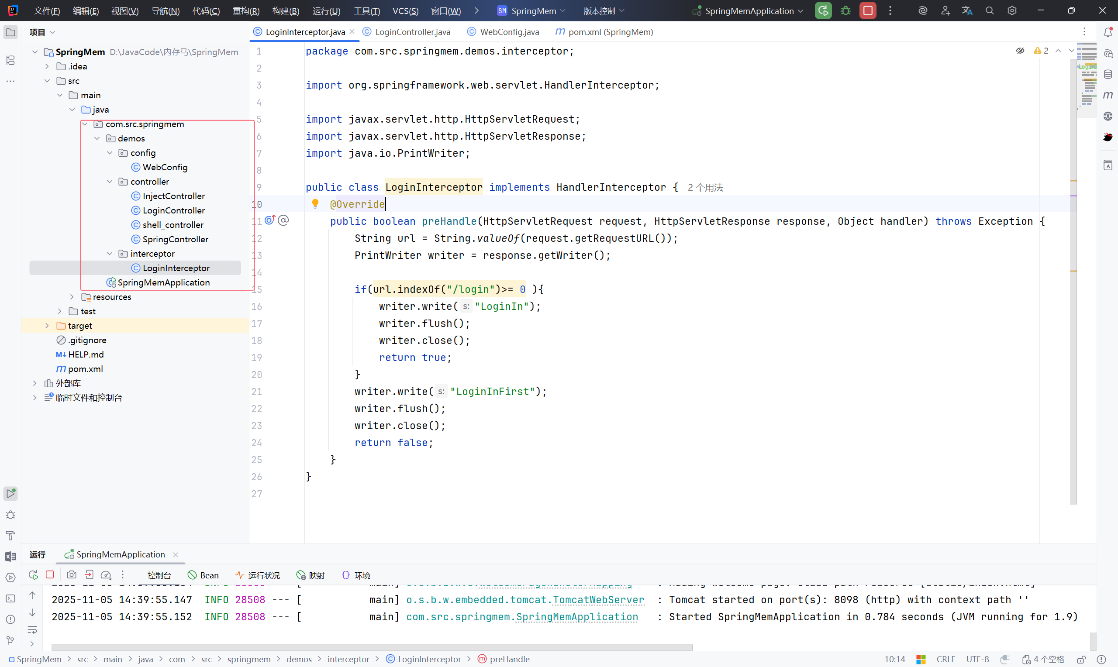Screen dimensions: 1118x667
Task: Click the console horizontal scrollbar
Action: 372,647
